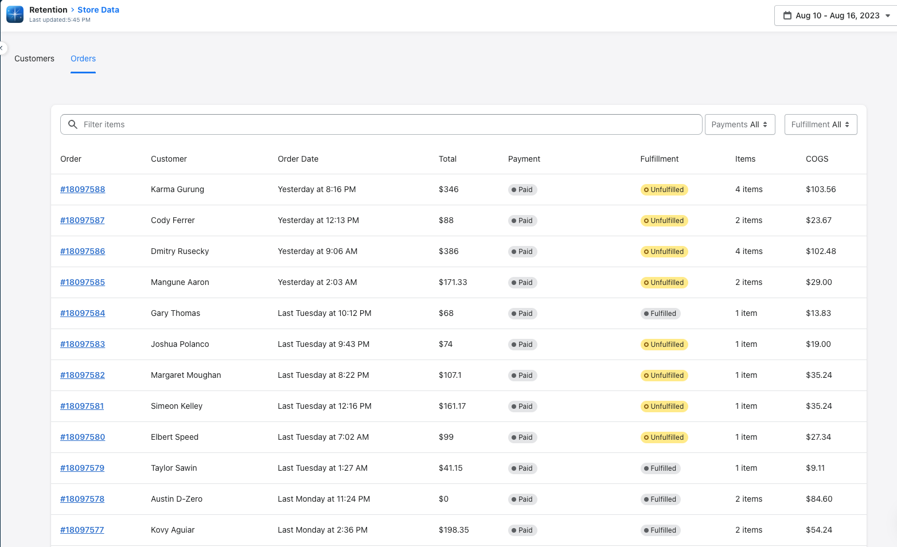Screen dimensions: 897x547
Task: Switch to the Customers tab
Action: tap(34, 58)
